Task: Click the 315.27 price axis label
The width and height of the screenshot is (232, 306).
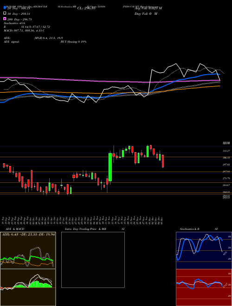Action: [x=227, y=151]
